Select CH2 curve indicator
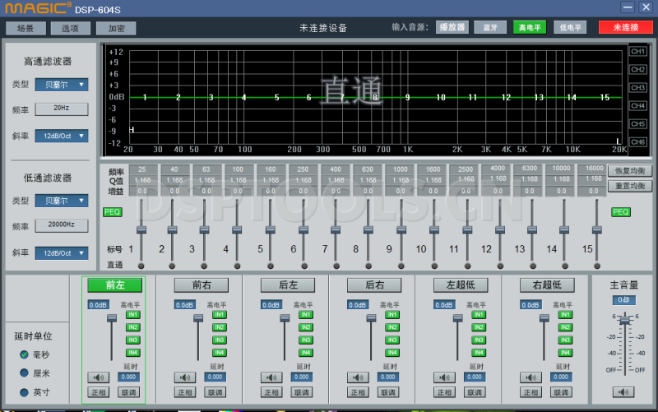Image resolution: width=658 pixels, height=412 pixels. pos(638,70)
